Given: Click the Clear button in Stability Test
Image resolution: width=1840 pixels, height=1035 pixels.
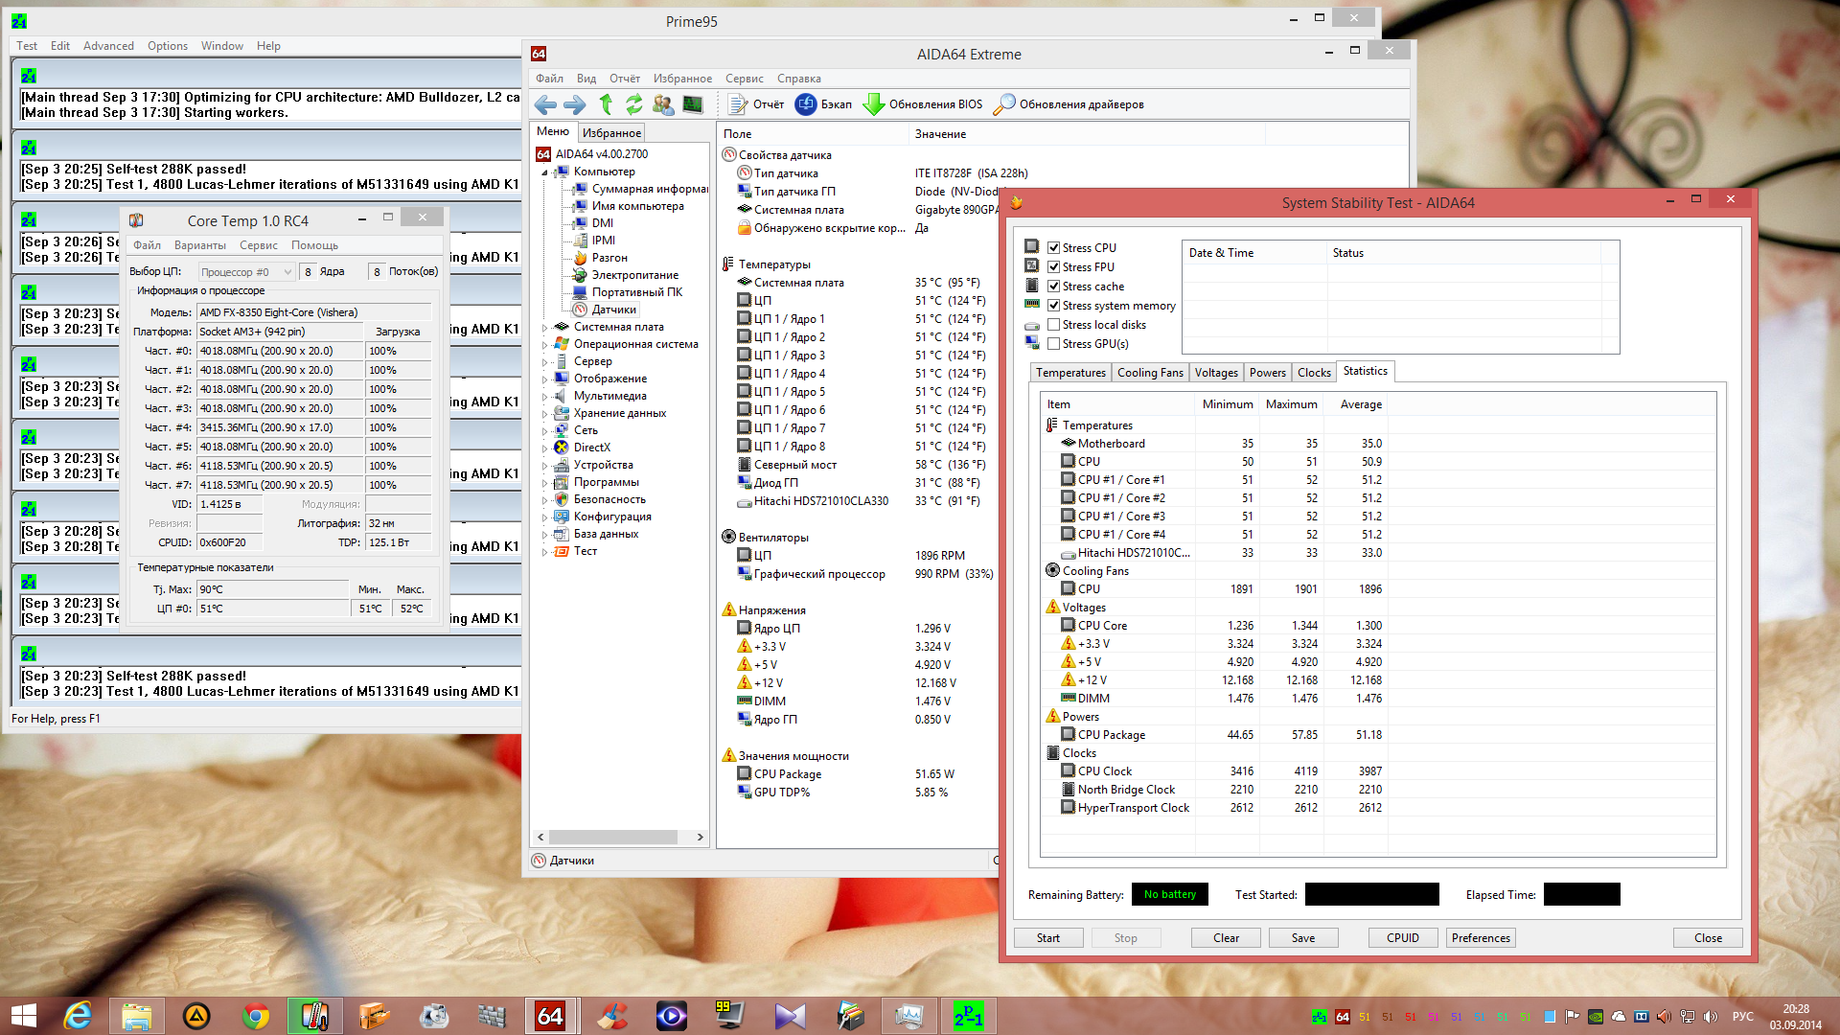Looking at the screenshot, I should 1226,938.
